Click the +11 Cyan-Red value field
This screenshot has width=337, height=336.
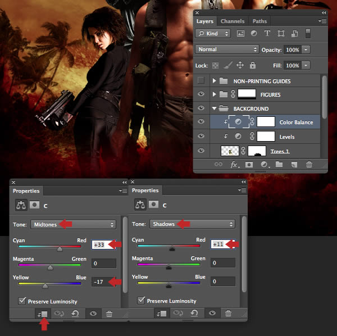[223, 244]
